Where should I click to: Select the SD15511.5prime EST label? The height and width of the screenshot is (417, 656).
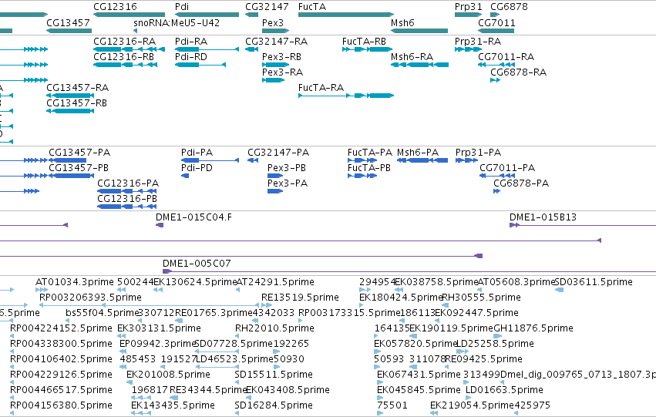[274, 375]
